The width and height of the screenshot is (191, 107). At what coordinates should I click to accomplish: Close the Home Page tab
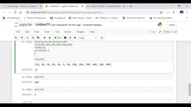point(41,6)
